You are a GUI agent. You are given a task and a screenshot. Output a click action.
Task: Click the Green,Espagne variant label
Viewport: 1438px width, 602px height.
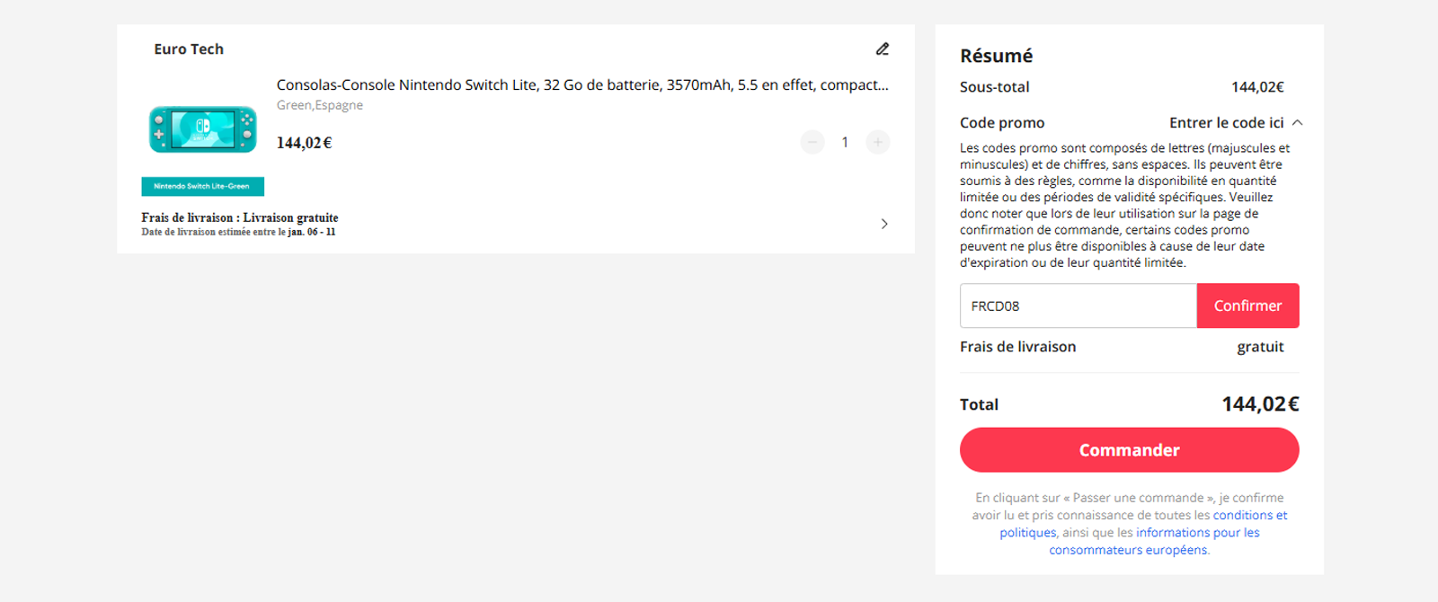(319, 104)
